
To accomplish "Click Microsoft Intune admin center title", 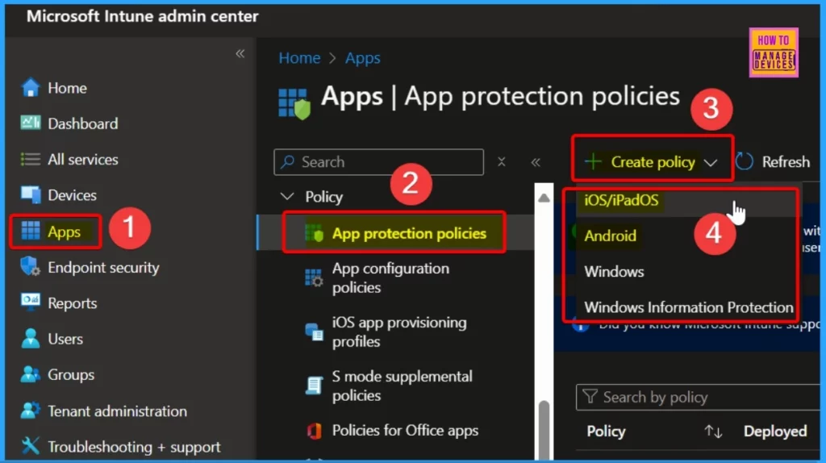I will pyautogui.click(x=142, y=16).
